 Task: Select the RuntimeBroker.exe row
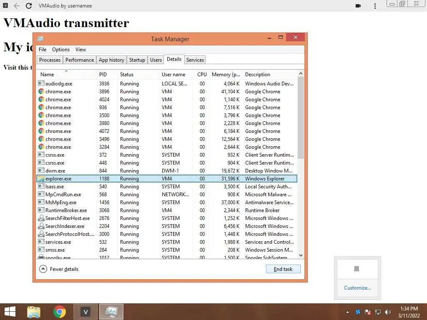coord(167,210)
